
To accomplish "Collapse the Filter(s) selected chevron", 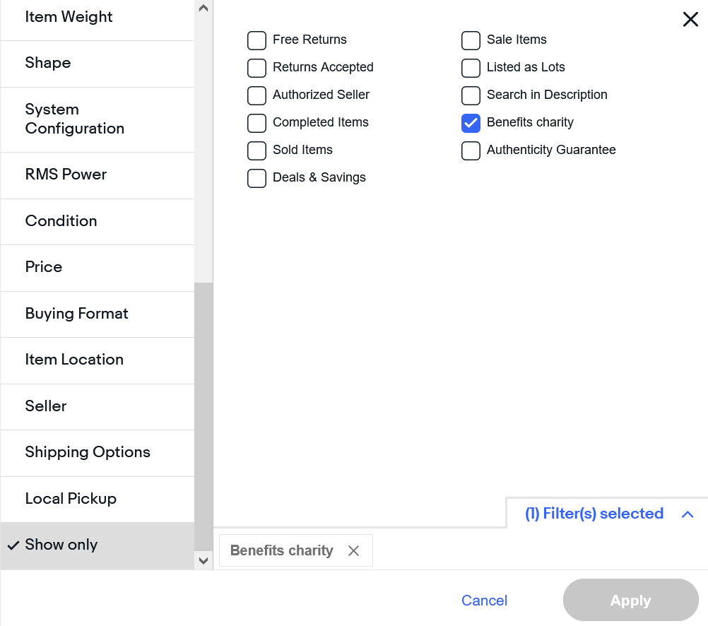I will pos(688,514).
